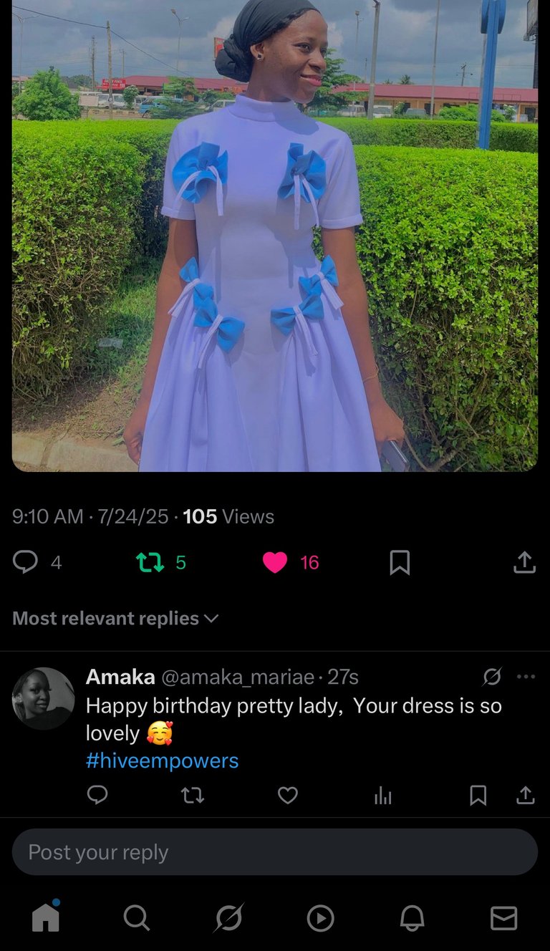550x951 pixels.
Task: Undo the repost on main post
Action: [x=150, y=563]
